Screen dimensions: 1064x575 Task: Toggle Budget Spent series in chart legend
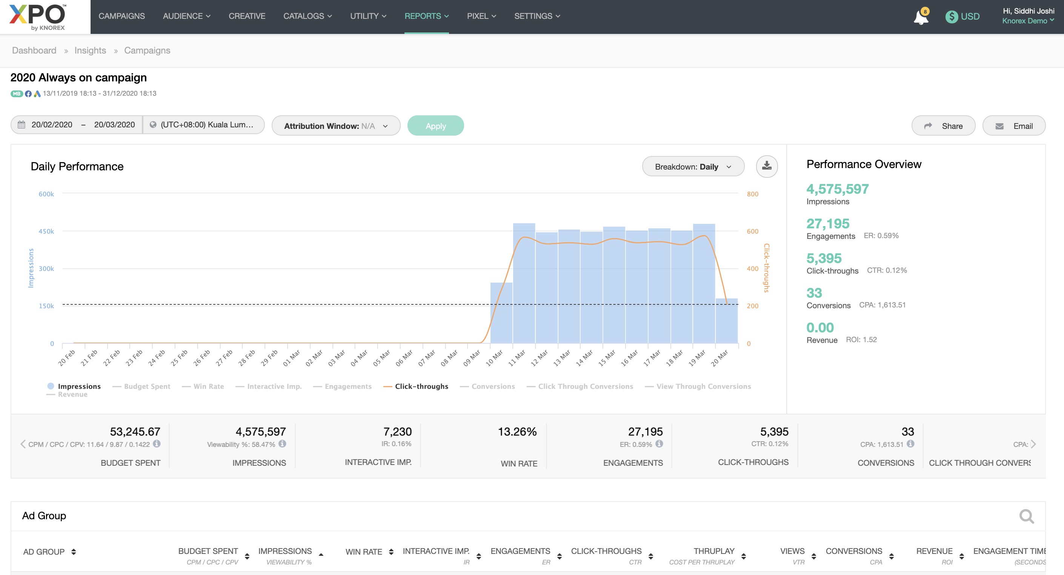point(147,386)
